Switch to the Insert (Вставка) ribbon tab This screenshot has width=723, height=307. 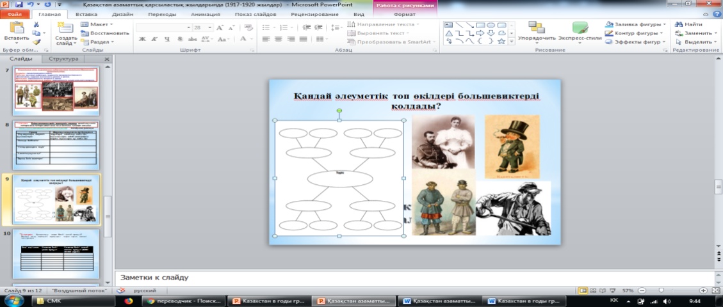(x=86, y=14)
